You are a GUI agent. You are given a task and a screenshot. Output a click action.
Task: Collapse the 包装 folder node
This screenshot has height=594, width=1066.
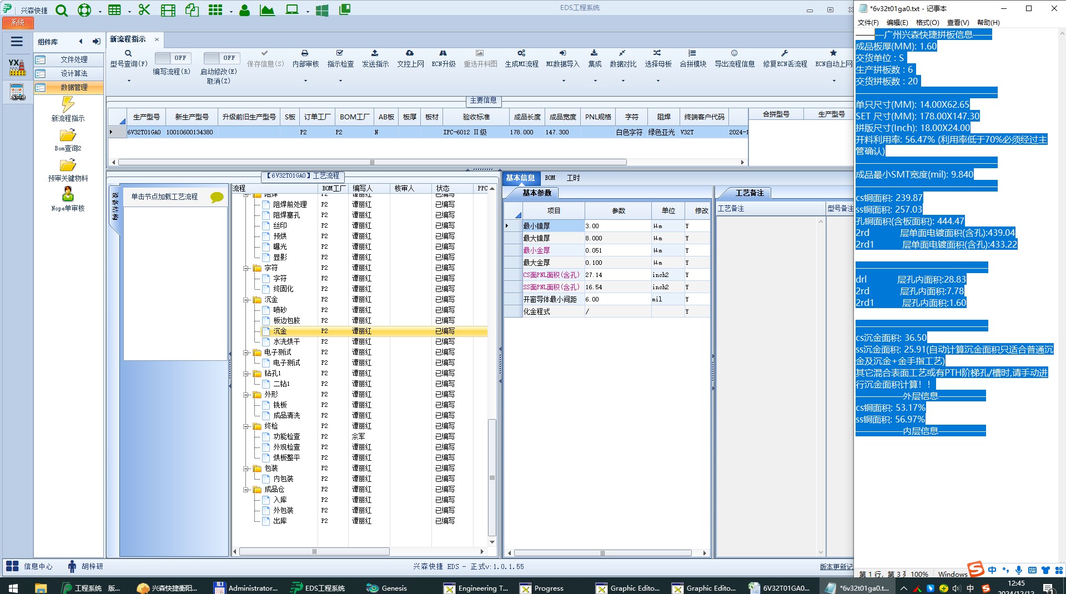[246, 469]
